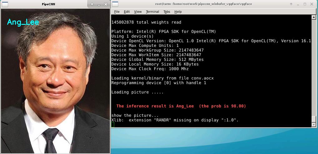Image resolution: width=318 pixels, height=154 pixels.
Task: Close the PipeCNN window
Action: tap(106, 4)
